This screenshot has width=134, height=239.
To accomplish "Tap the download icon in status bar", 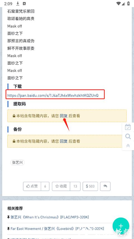I will pyautogui.click(x=18, y=4).
